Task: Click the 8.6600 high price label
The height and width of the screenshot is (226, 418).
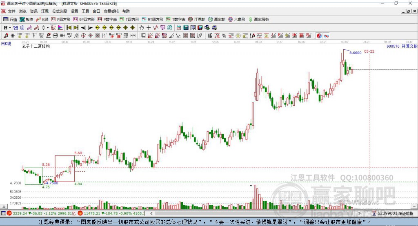Action: click(x=356, y=53)
